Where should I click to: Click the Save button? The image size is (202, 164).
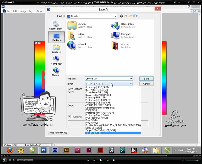tap(146, 79)
